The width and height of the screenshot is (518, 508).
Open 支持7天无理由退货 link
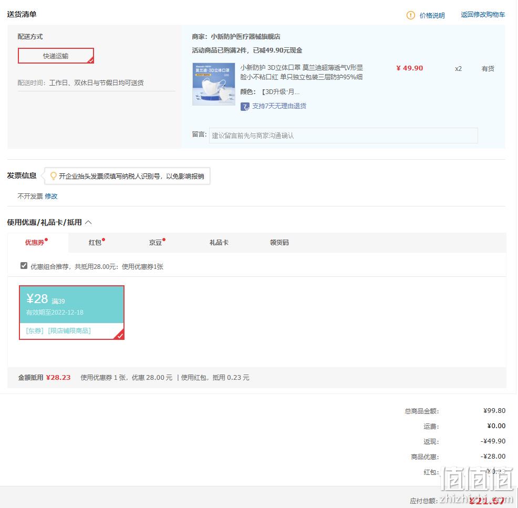[x=279, y=106]
